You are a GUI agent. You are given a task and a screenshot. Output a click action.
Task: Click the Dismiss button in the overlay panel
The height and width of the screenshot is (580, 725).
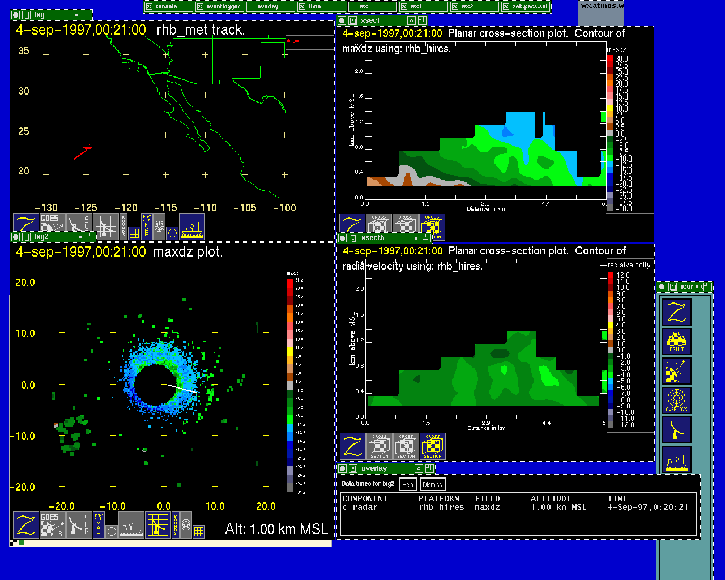tap(432, 484)
